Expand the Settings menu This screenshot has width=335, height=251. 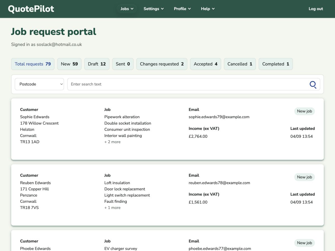coord(154,9)
